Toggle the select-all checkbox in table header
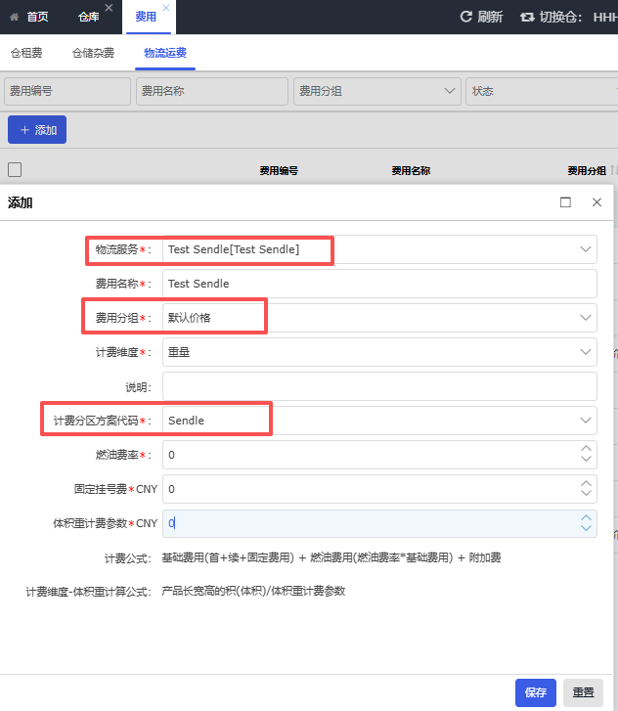 15,169
